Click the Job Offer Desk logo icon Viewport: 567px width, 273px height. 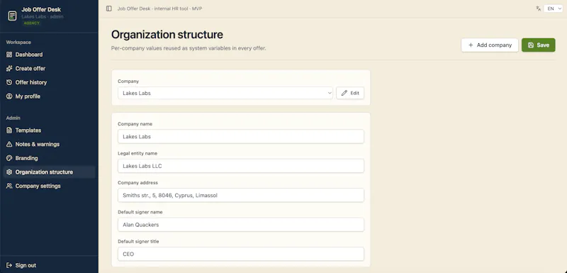[12, 16]
